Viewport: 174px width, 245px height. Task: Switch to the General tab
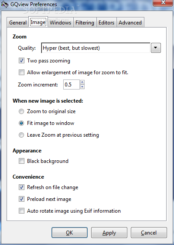click(x=17, y=23)
